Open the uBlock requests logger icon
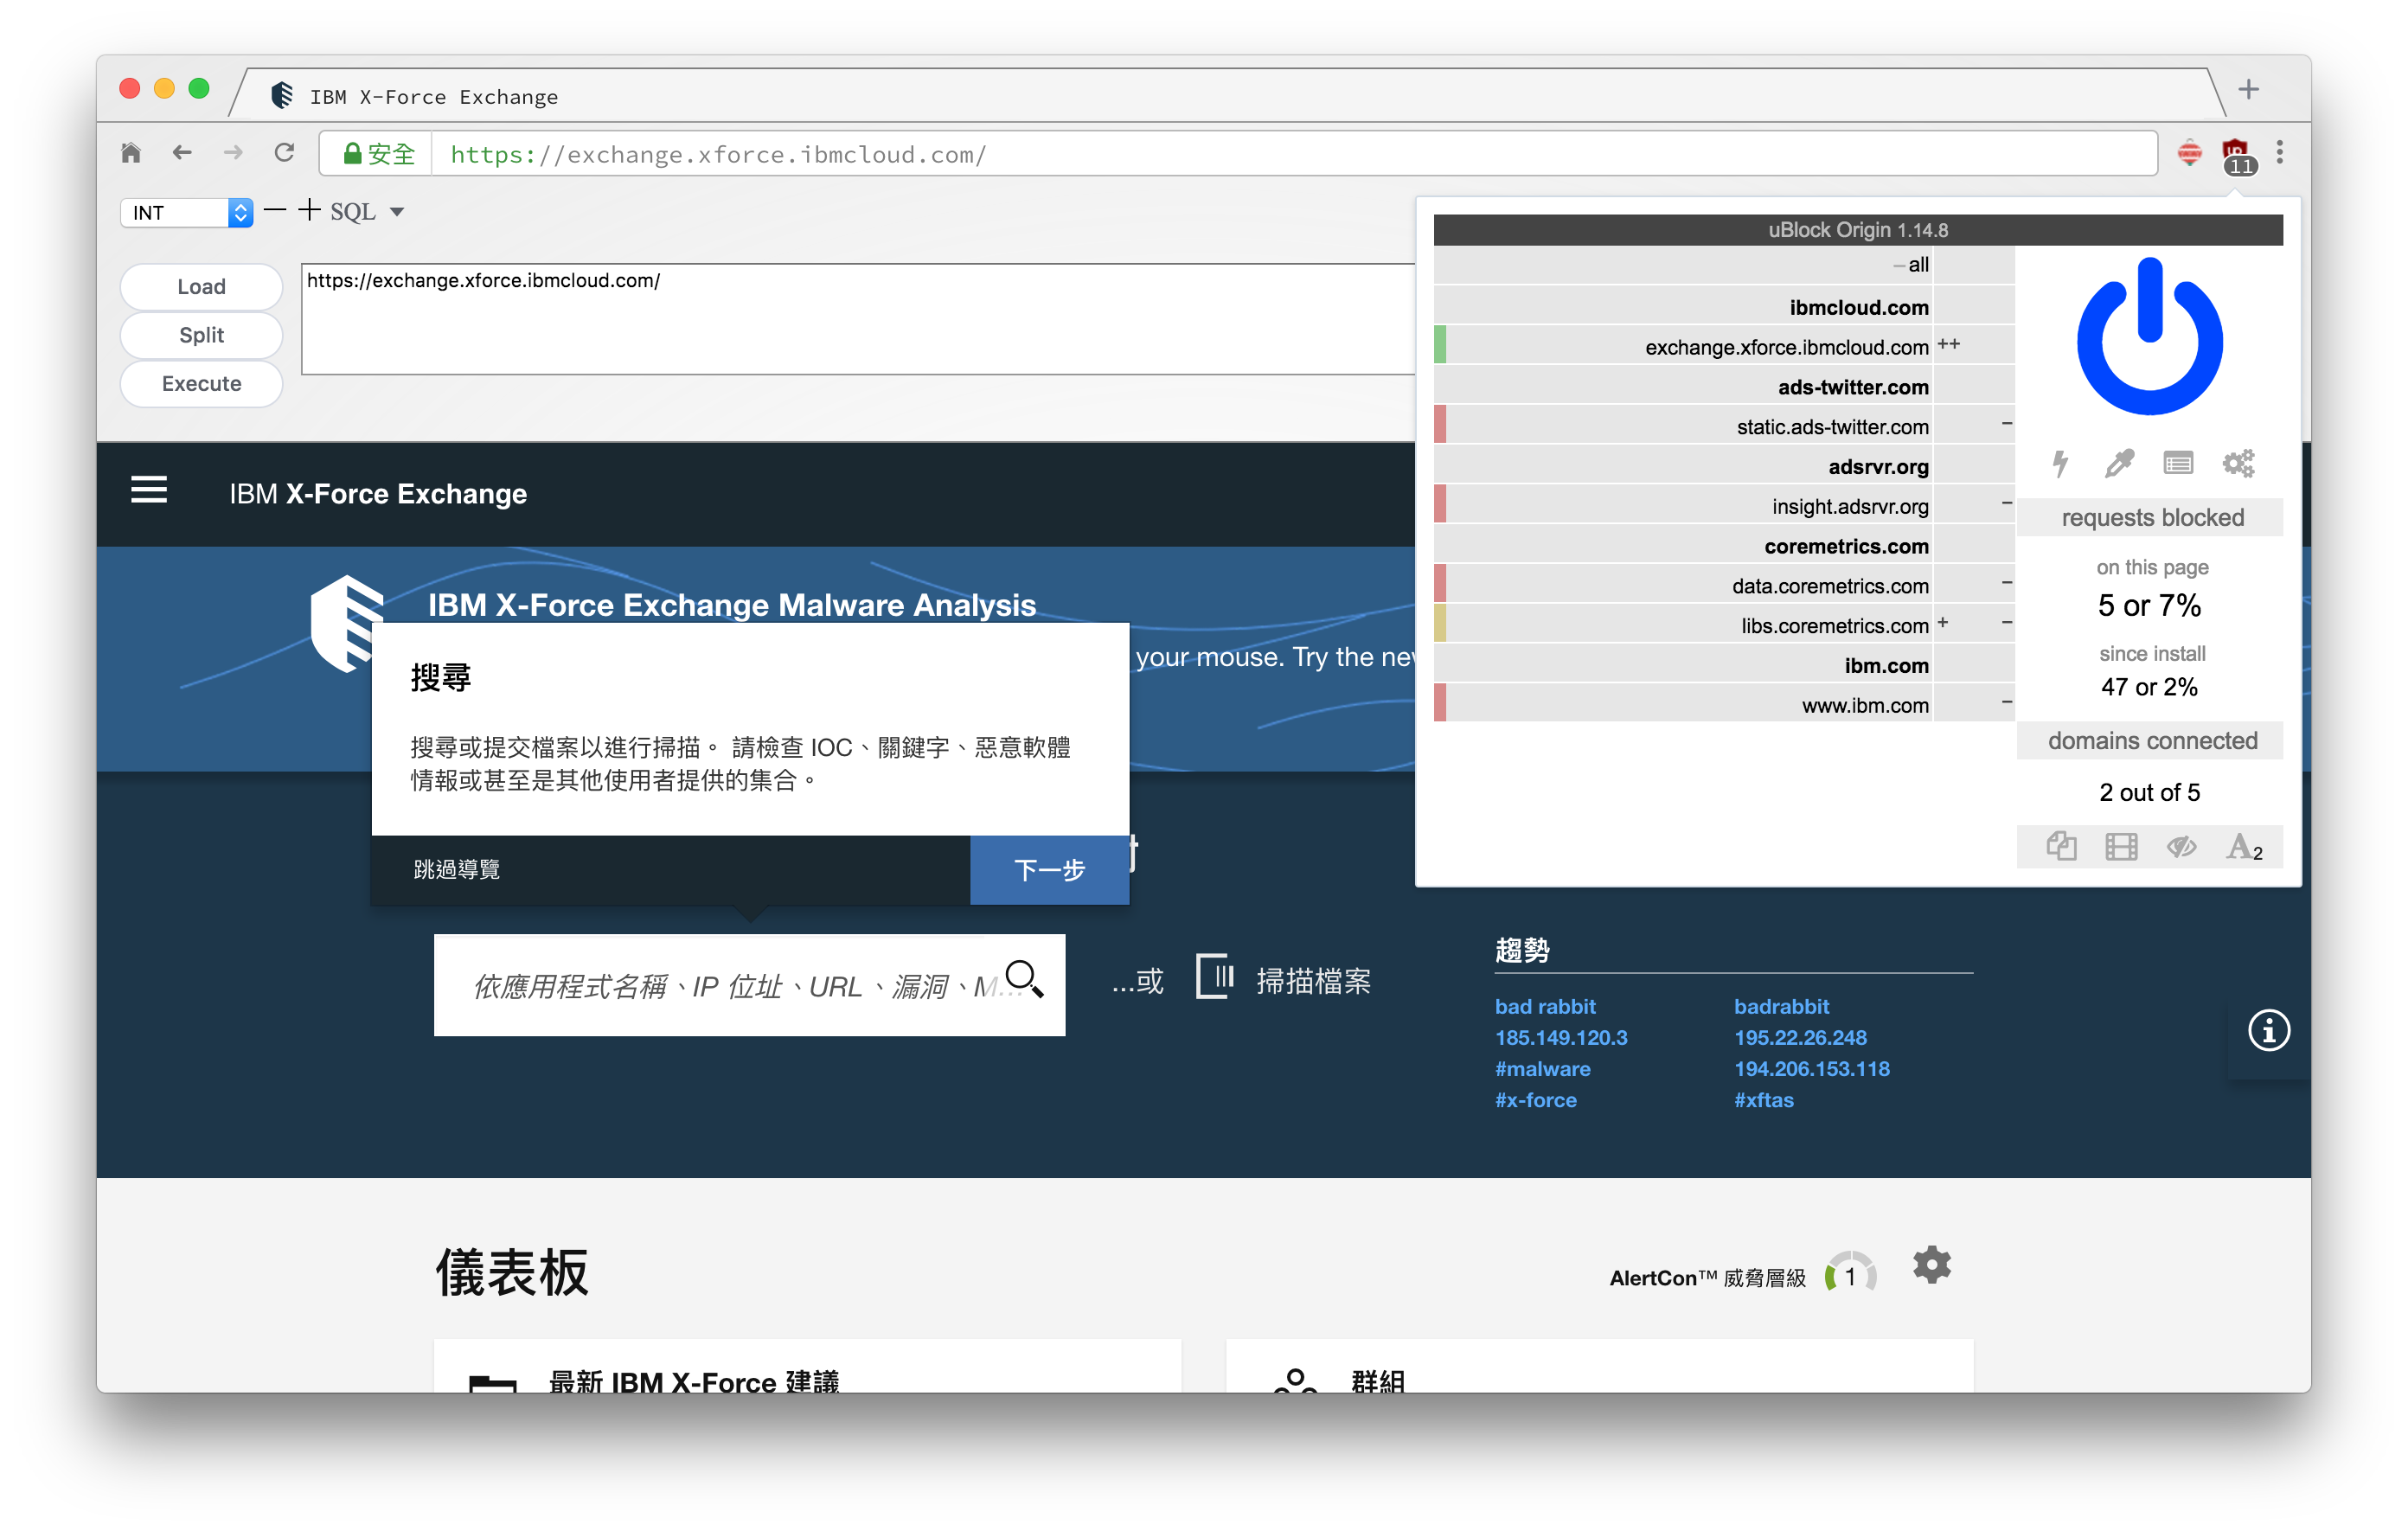This screenshot has height=1531, width=2408. tap(2177, 463)
